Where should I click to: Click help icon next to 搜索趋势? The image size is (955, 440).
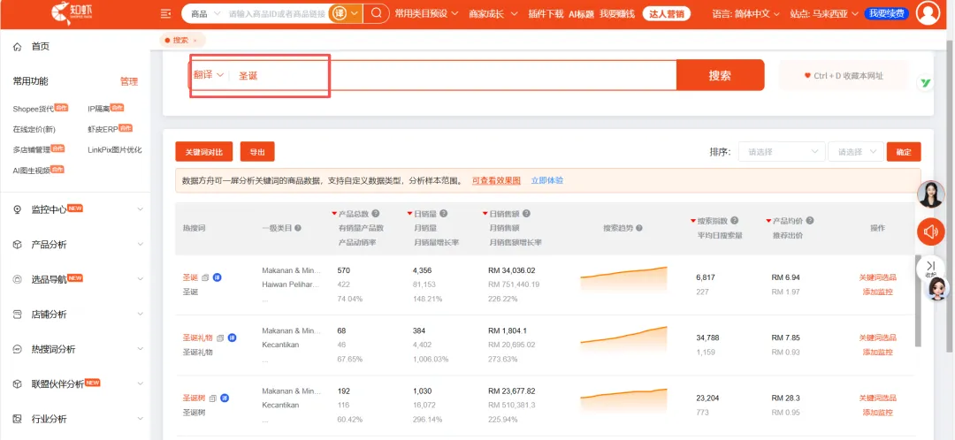639,228
